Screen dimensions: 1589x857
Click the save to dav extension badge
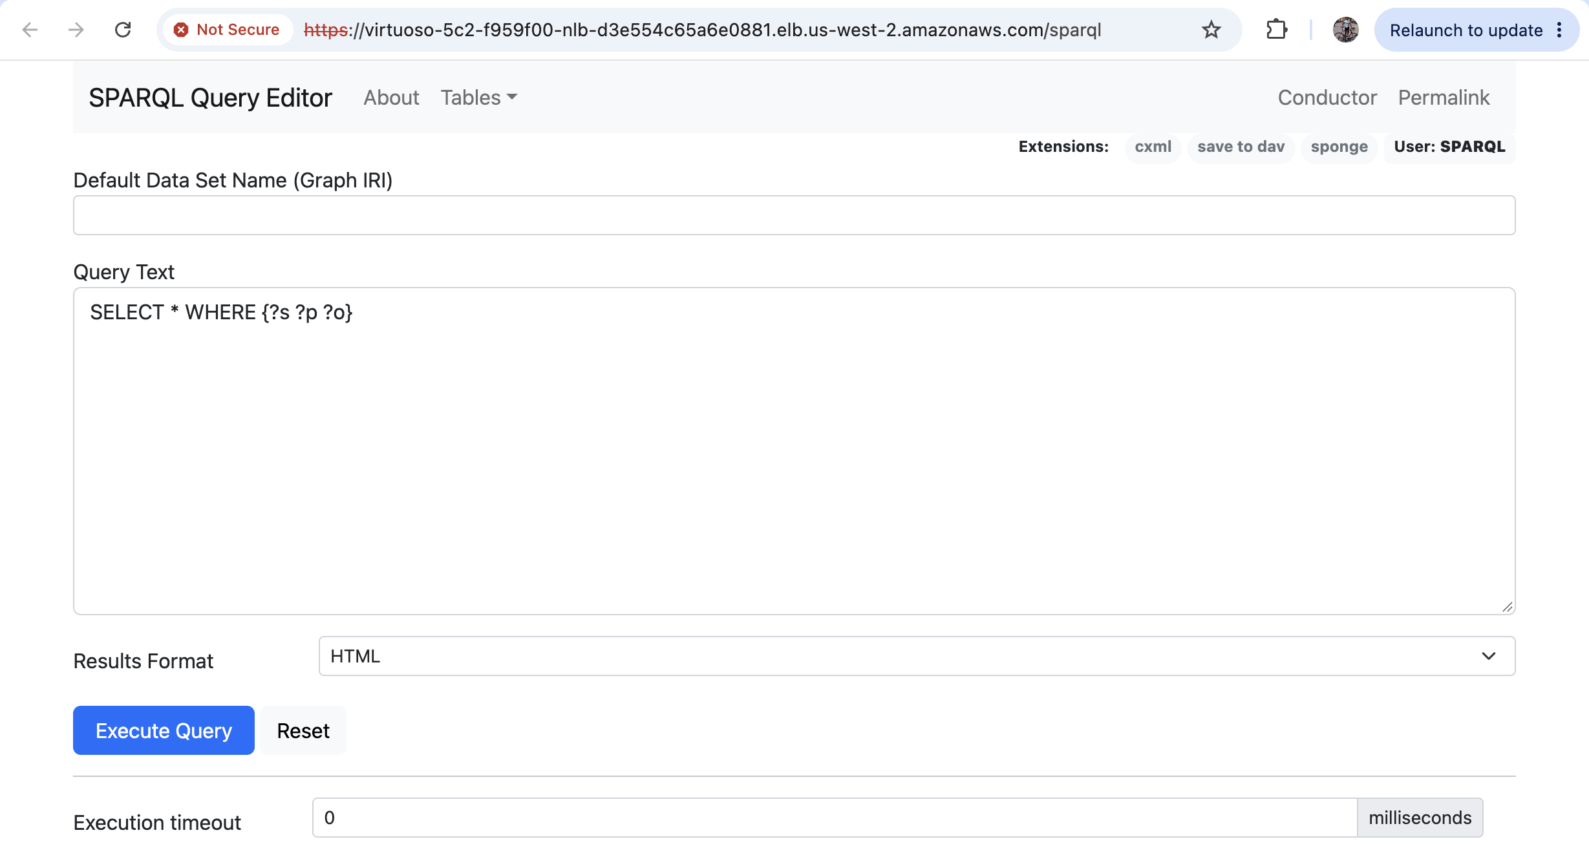click(x=1241, y=147)
